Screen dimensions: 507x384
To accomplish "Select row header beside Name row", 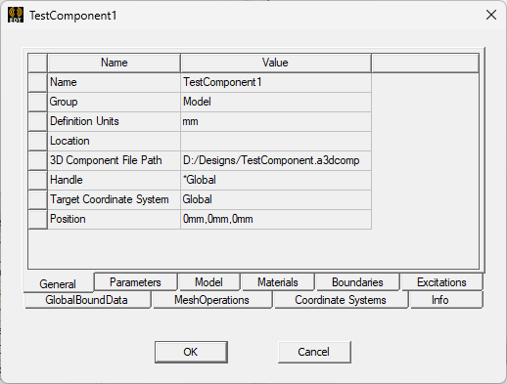I will click(38, 82).
